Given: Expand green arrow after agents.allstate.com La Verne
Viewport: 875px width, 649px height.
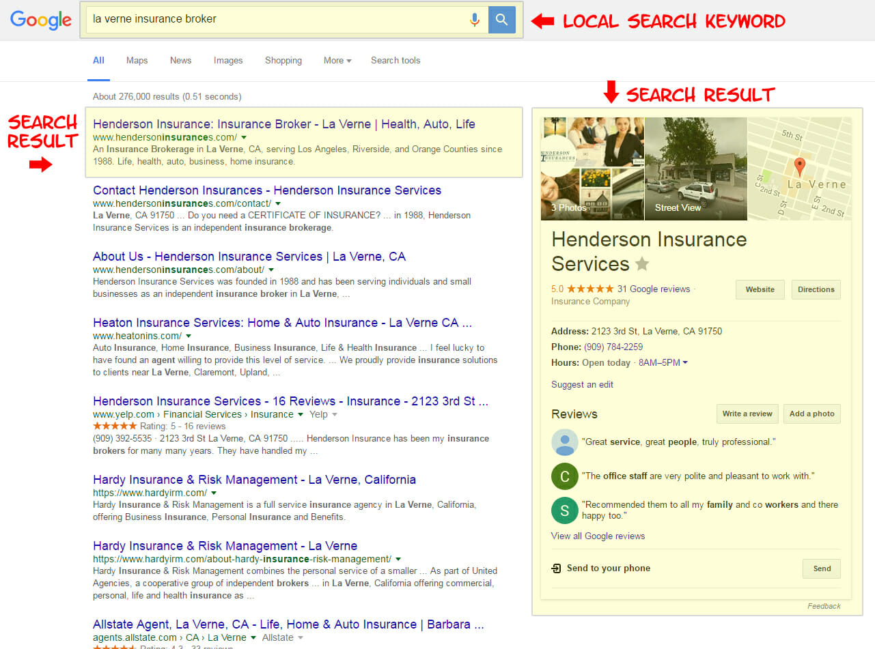Looking at the screenshot, I should pyautogui.click(x=253, y=637).
